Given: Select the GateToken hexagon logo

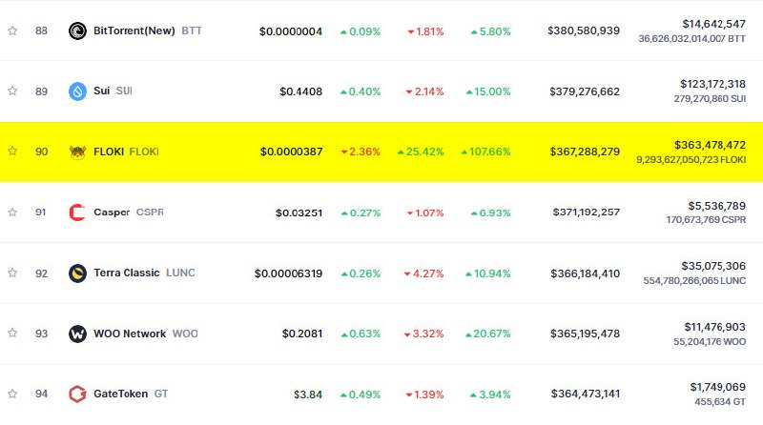Looking at the screenshot, I should [x=77, y=394].
